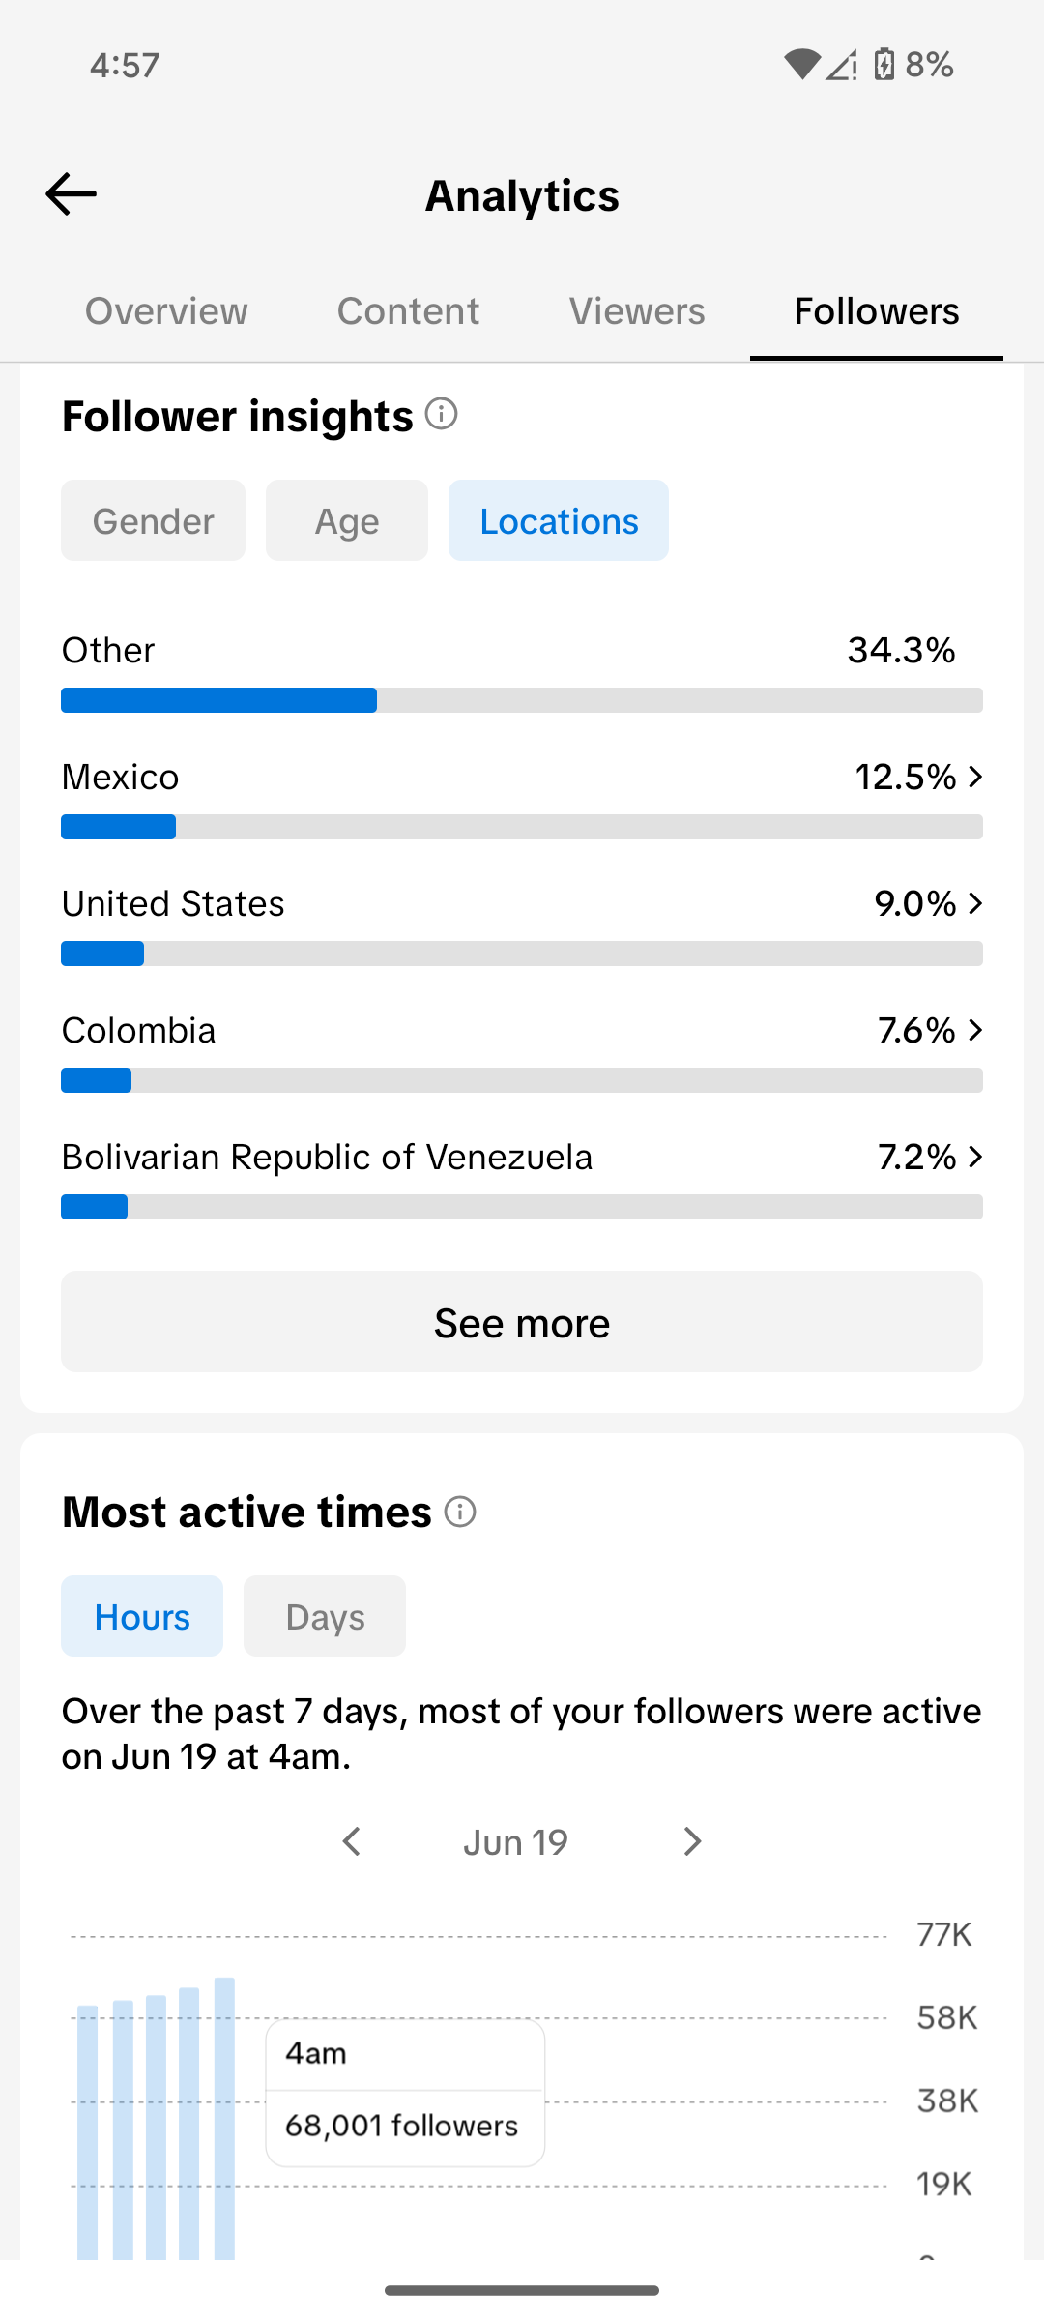This screenshot has height=2321, width=1044.
Task: Select the Gender filter chip
Action: [154, 520]
